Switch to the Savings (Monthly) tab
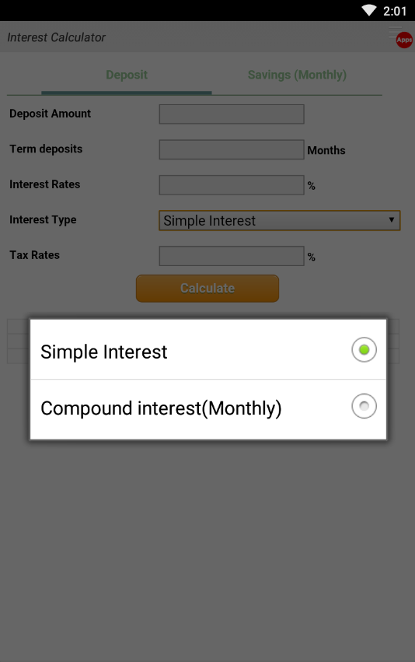The image size is (415, 662). [297, 75]
